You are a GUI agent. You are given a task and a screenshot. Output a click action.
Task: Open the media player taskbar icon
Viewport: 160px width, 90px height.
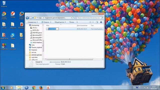tap(12, 88)
